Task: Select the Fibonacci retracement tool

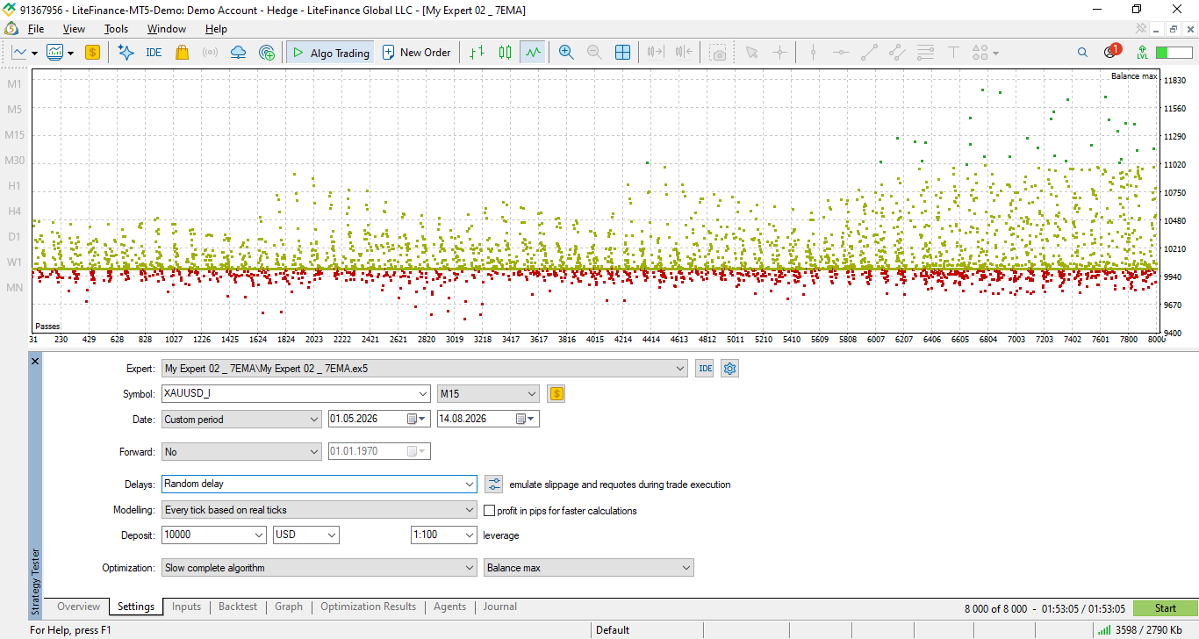Action: click(924, 53)
